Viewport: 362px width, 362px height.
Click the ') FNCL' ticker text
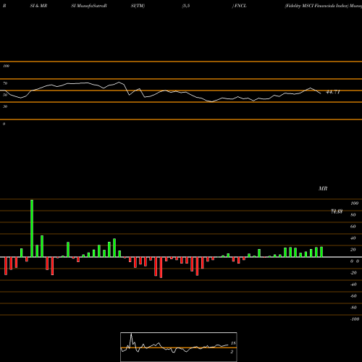point(239,6)
